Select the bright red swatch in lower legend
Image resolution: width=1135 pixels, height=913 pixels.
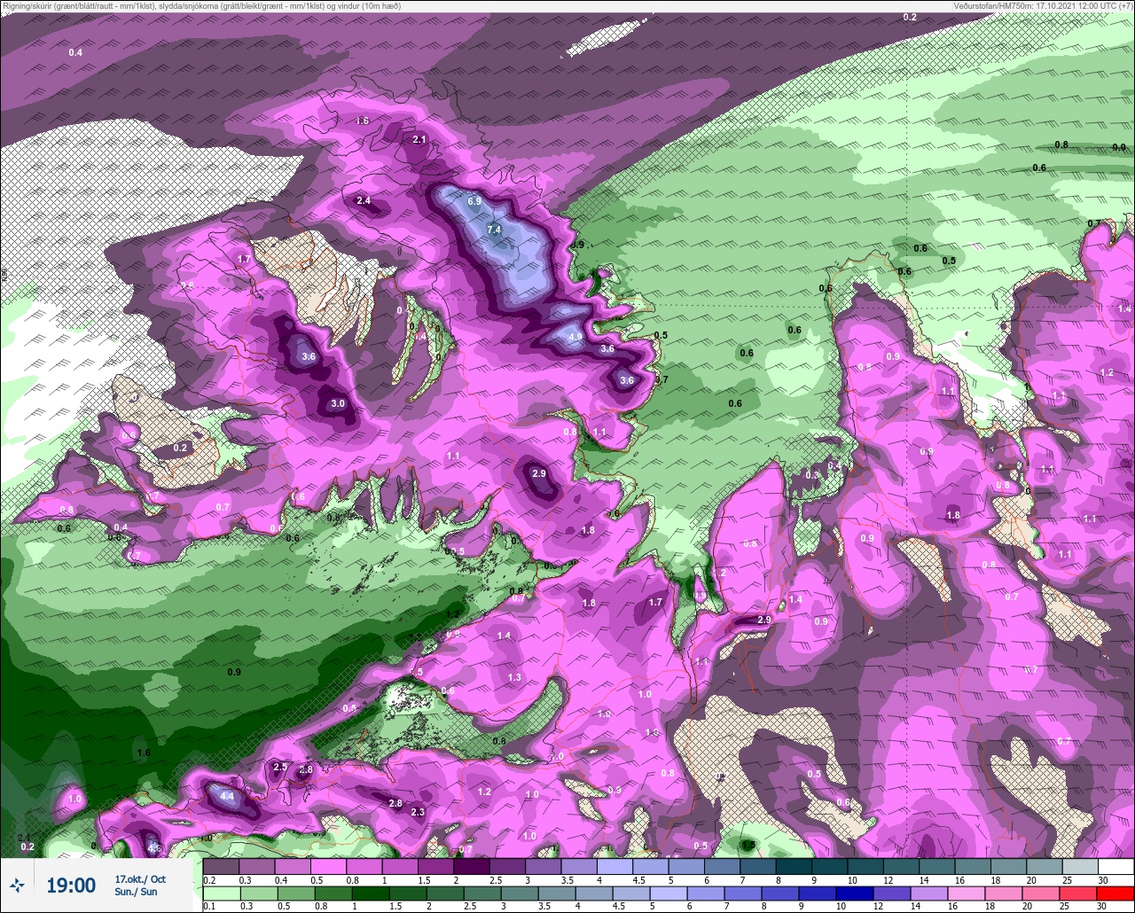tap(1115, 893)
